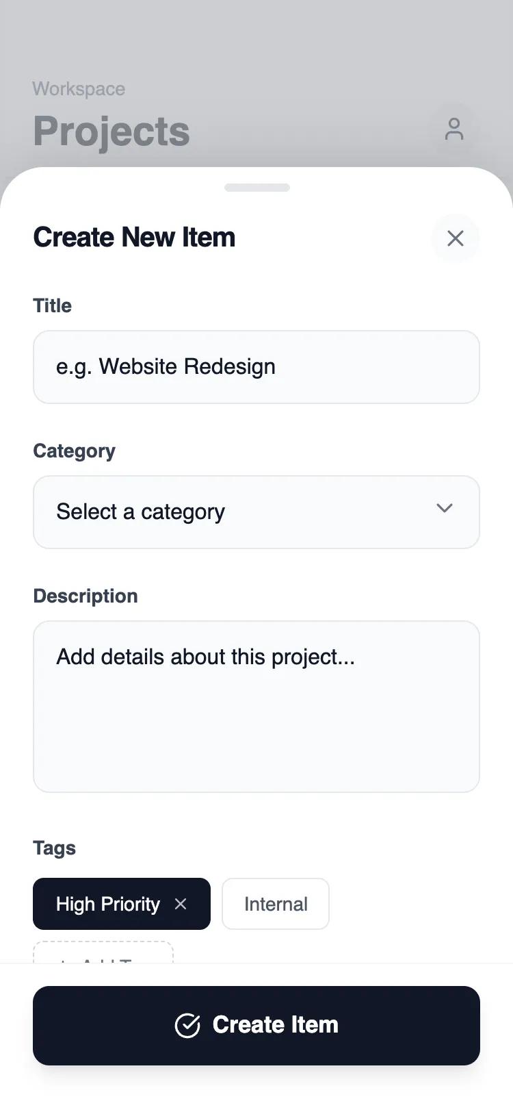Open the user profile icon
Screen dimensions: 513x1112
(x=454, y=129)
